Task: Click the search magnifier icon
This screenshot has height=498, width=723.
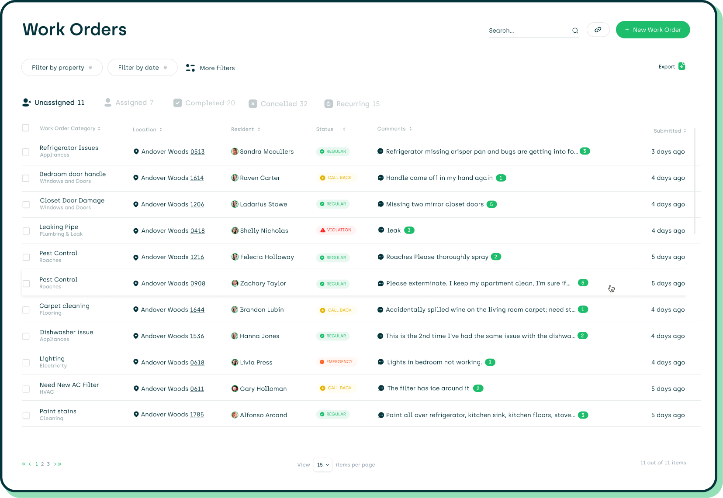Action: coord(575,31)
